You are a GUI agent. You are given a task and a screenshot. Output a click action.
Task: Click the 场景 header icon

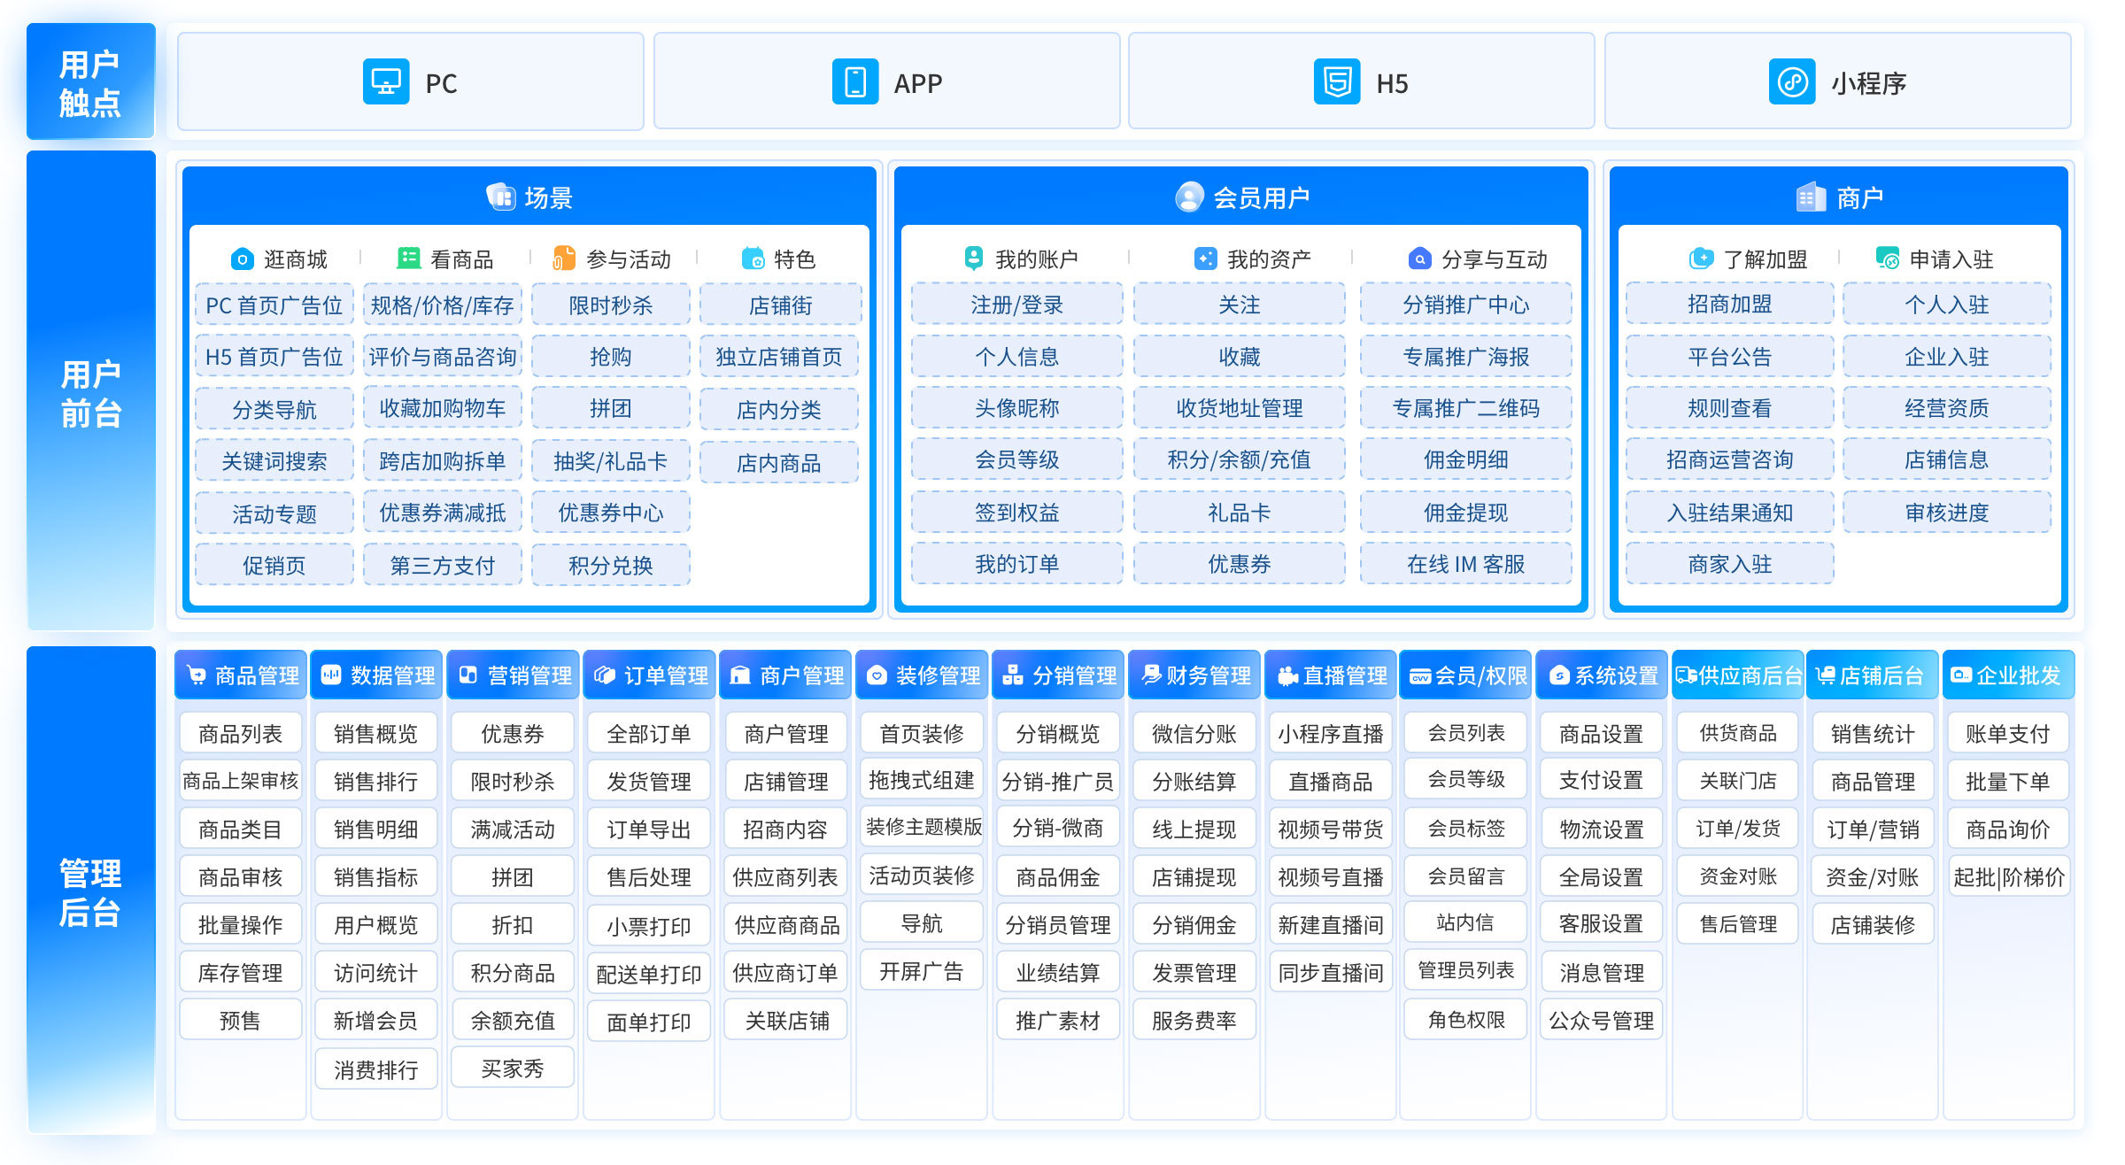click(x=501, y=197)
